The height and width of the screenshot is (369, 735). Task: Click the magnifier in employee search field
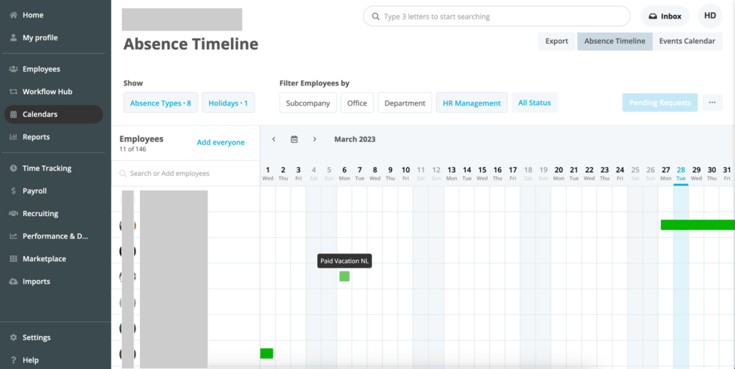[x=123, y=174]
